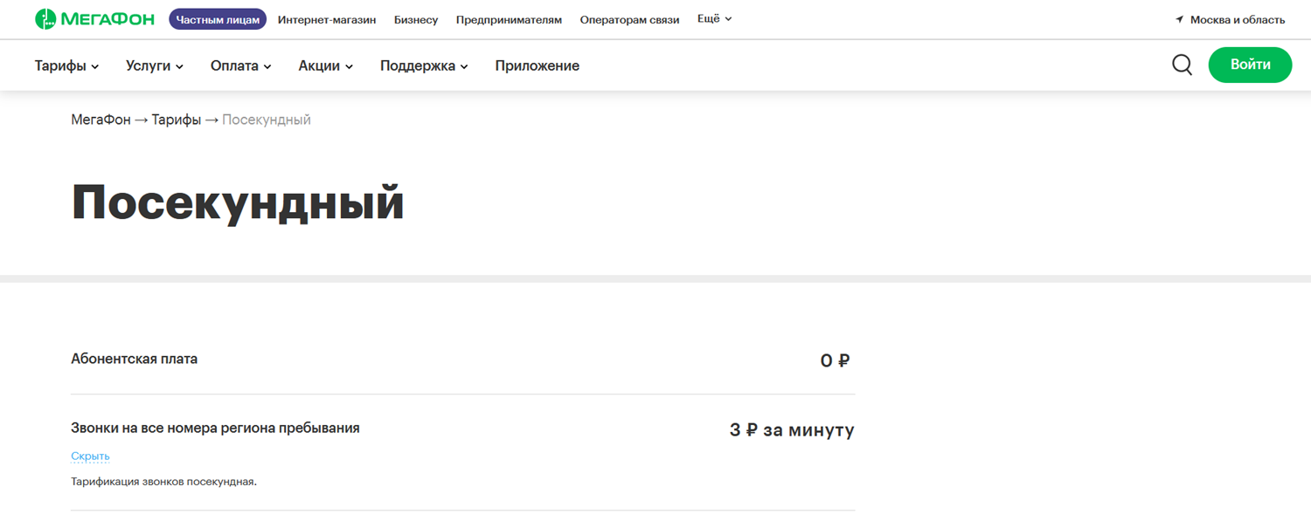Expand the Ещё top menu

pos(714,19)
